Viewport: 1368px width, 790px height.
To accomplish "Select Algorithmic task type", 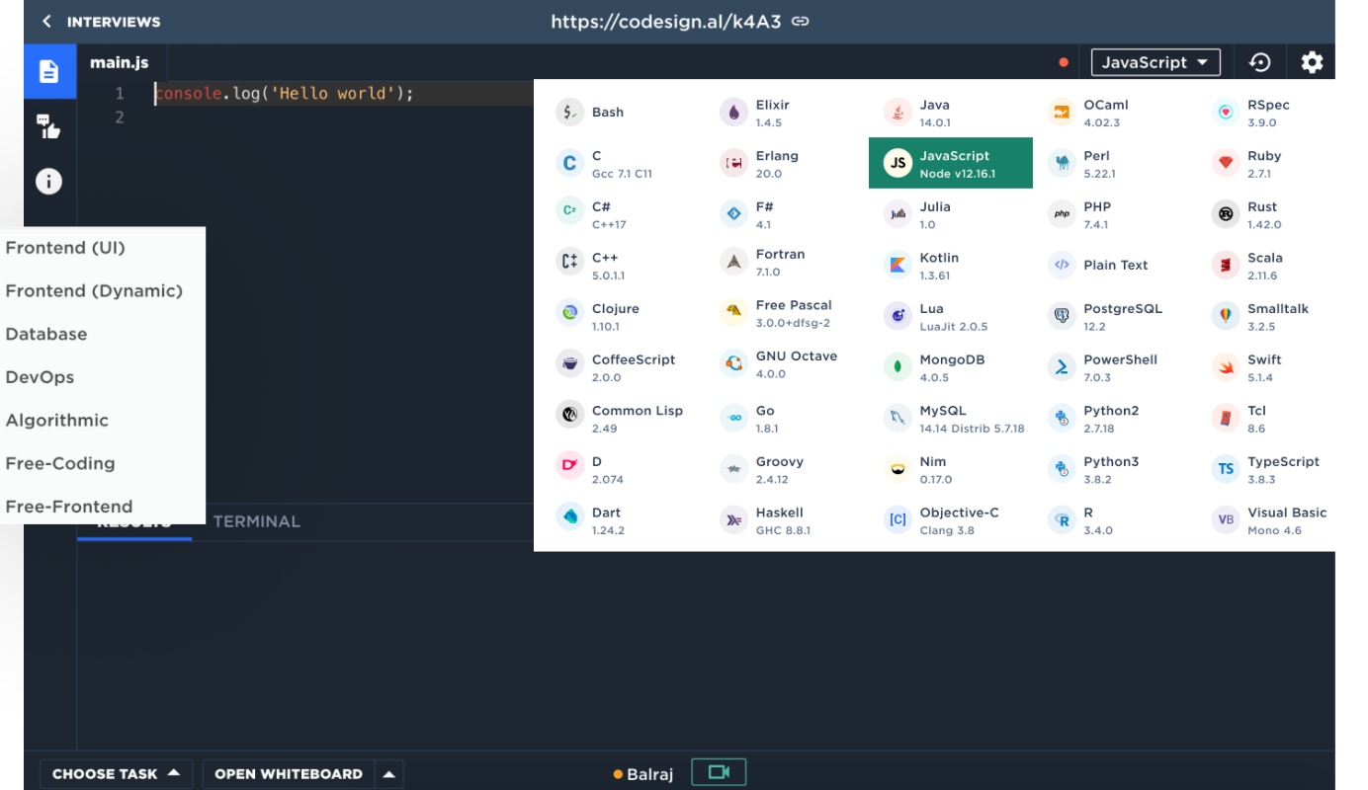I will [56, 421].
